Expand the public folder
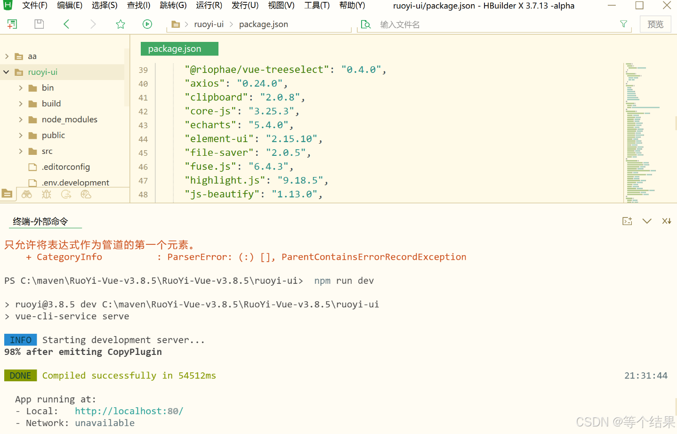The image size is (677, 434). click(x=21, y=136)
